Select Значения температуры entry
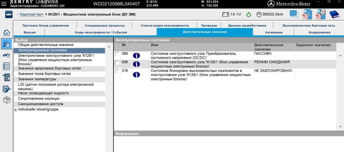This screenshot has width=344, height=152. click(x=59, y=79)
